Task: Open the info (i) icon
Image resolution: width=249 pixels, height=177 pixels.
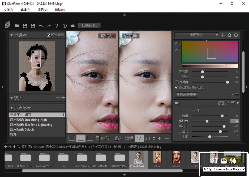Action: (65, 26)
